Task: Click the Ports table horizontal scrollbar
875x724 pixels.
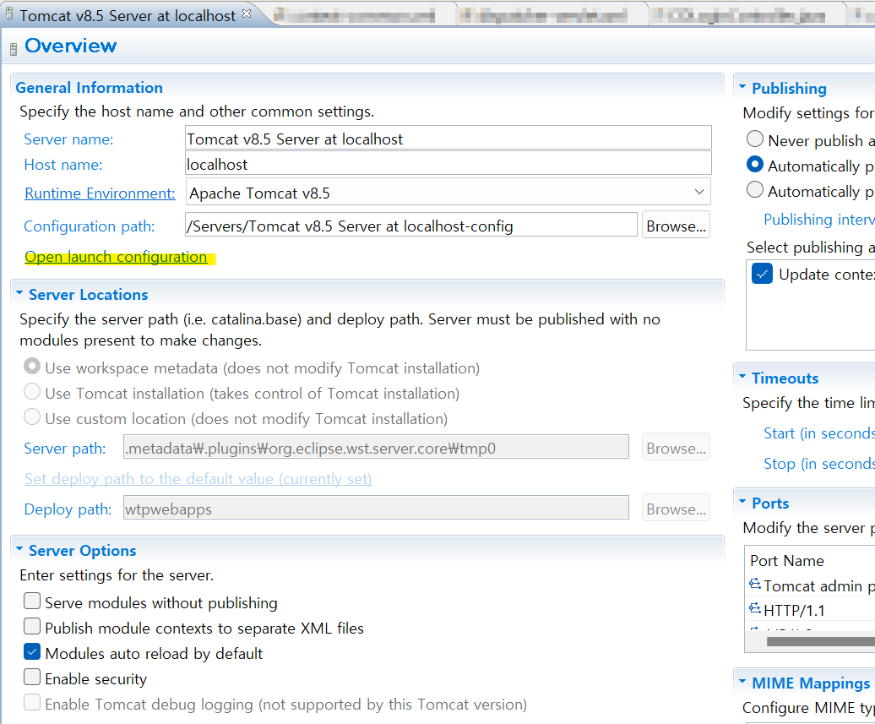Action: (820, 641)
